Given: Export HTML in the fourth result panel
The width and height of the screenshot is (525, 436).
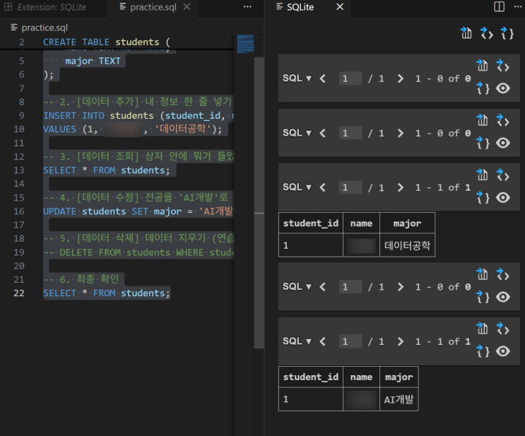Looking at the screenshot, I should pos(502,274).
